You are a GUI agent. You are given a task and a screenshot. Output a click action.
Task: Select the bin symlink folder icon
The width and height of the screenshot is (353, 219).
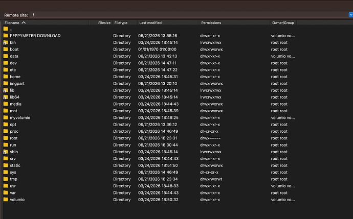pyautogui.click(x=6, y=42)
